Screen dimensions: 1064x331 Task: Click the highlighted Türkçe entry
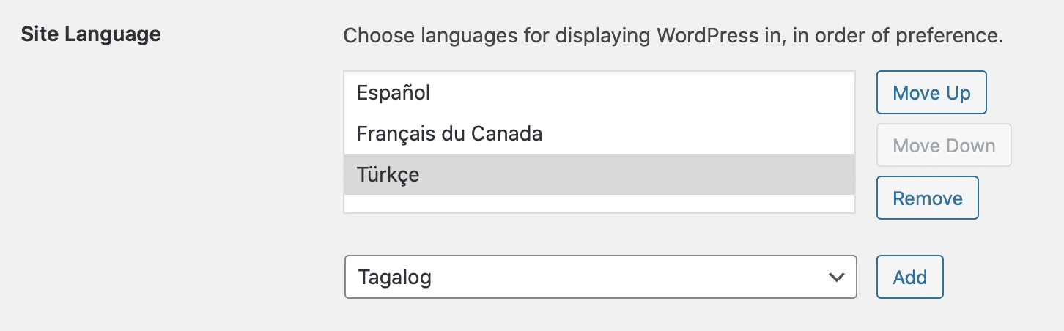click(599, 174)
